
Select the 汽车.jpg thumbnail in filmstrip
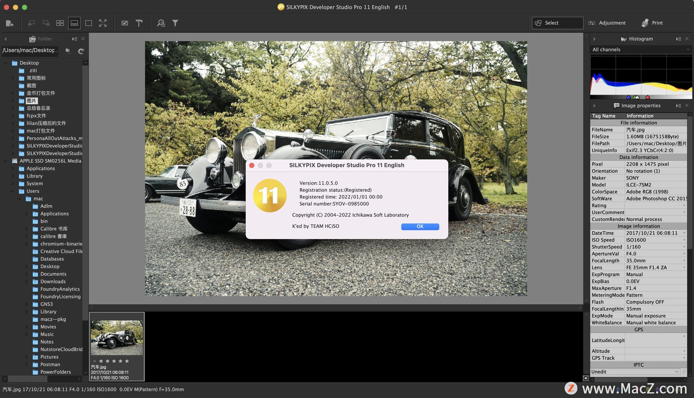117,347
